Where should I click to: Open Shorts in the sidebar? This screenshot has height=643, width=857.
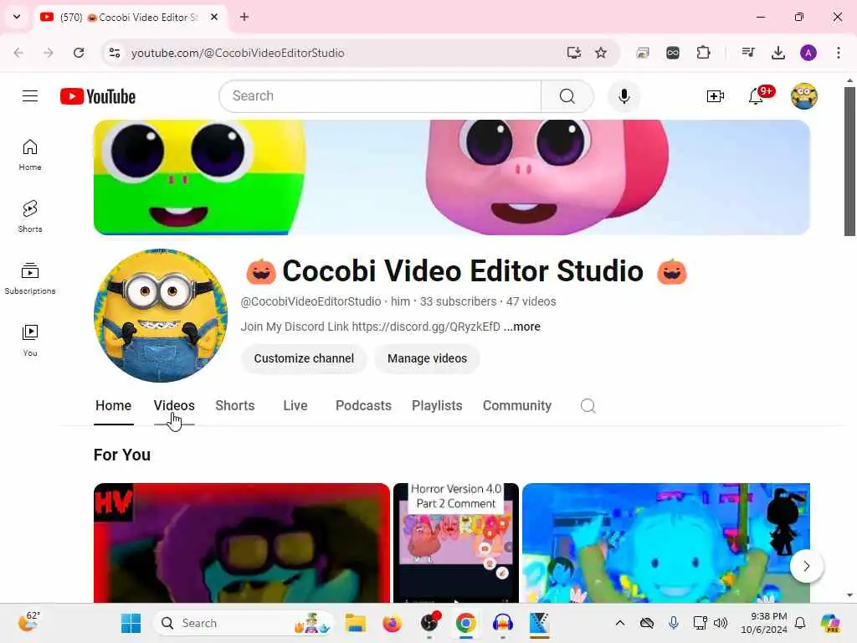coord(30,217)
